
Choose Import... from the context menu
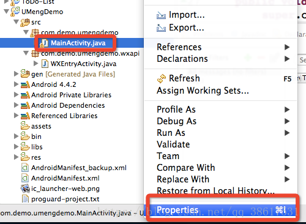220,15
